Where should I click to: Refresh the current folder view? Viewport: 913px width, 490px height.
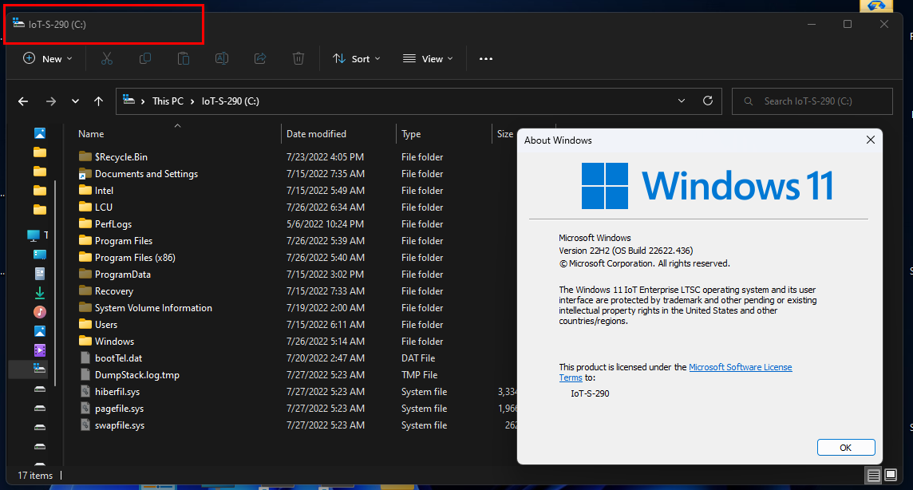(707, 101)
